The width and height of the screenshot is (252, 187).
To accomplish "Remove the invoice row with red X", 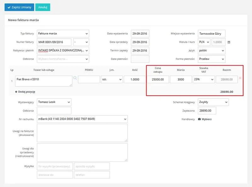I will pos(240,78).
